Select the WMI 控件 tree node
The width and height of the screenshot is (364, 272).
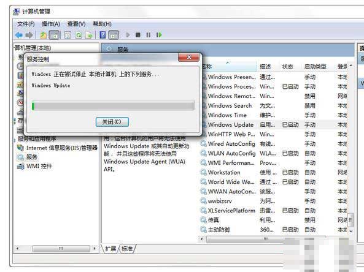tap(39, 166)
